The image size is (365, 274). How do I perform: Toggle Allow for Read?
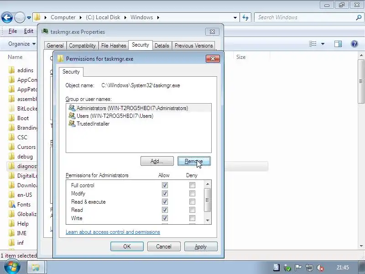pyautogui.click(x=165, y=210)
